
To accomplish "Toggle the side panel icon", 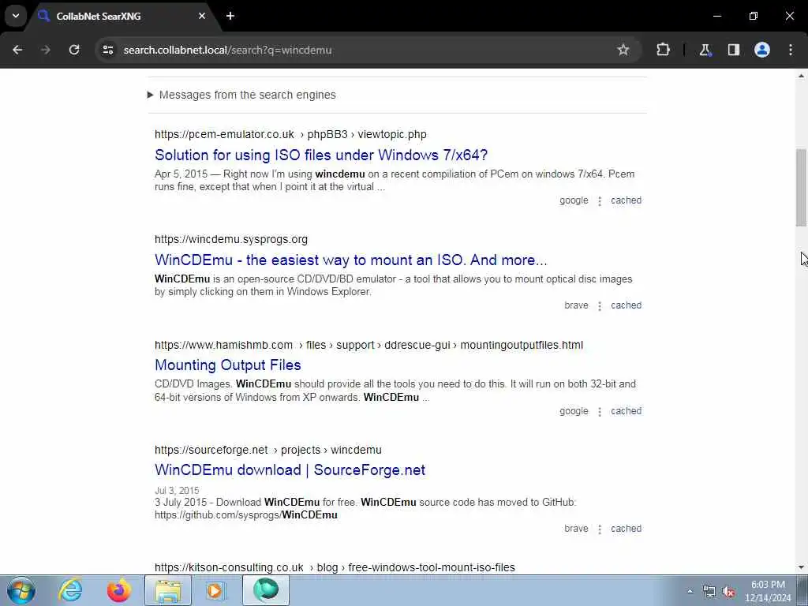I will coord(733,50).
